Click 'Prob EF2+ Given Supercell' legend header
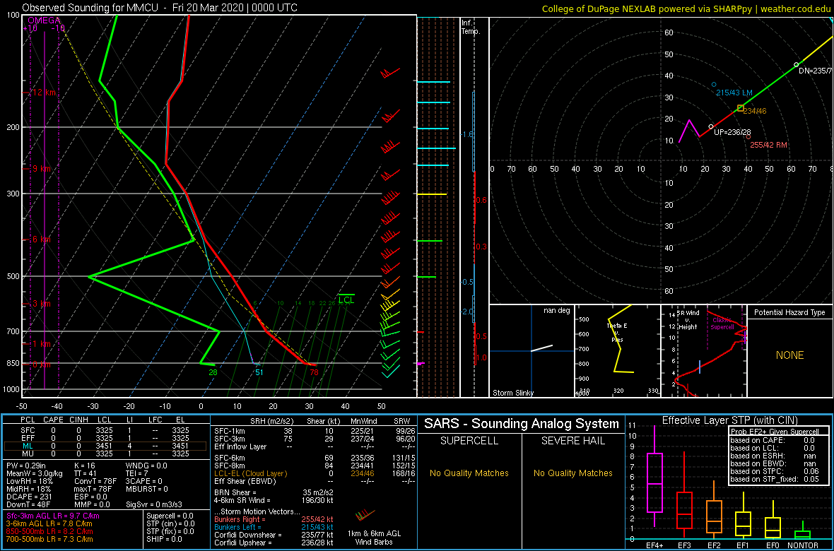Image resolution: width=834 pixels, height=551 pixels. point(775,431)
